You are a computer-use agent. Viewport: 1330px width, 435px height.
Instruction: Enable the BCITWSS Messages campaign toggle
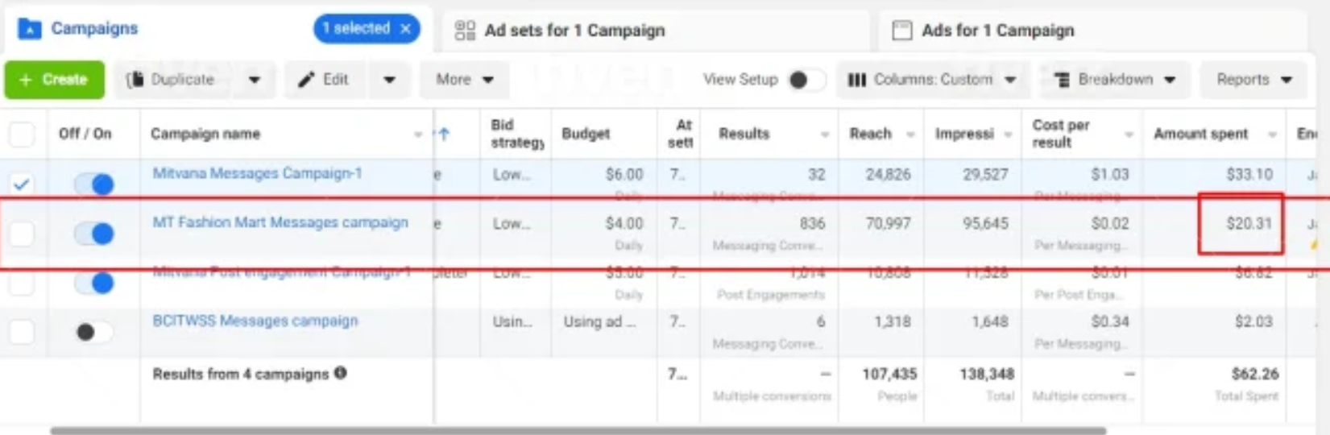[x=94, y=332]
